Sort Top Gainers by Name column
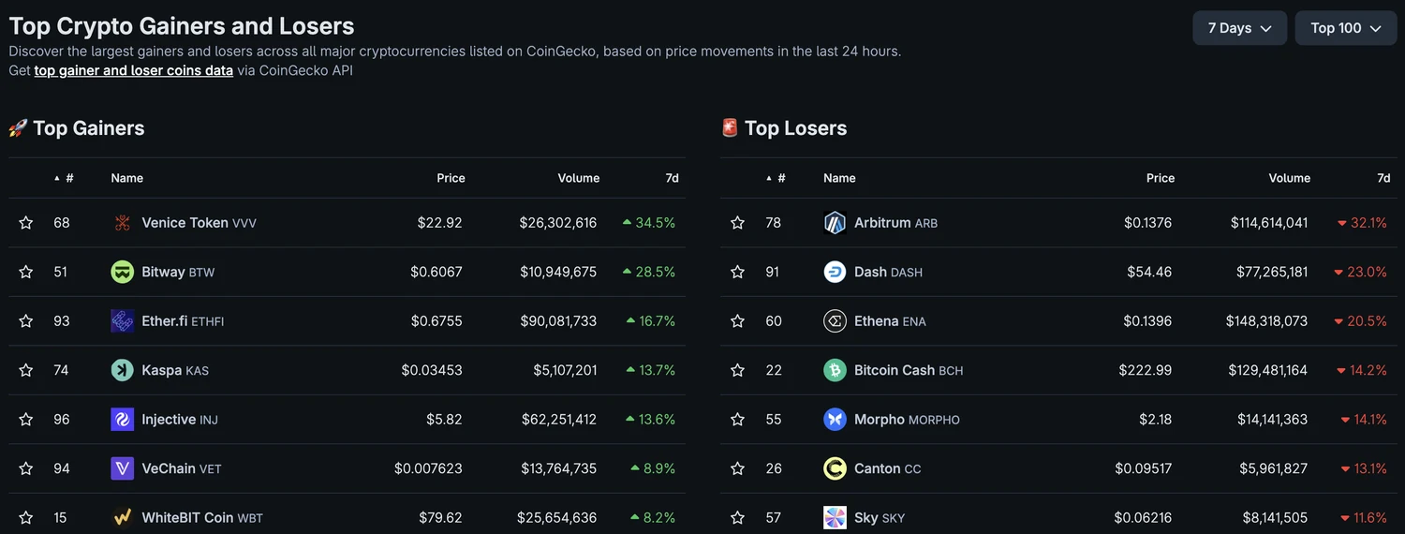Viewport: 1405px width, 534px height. [x=127, y=178]
